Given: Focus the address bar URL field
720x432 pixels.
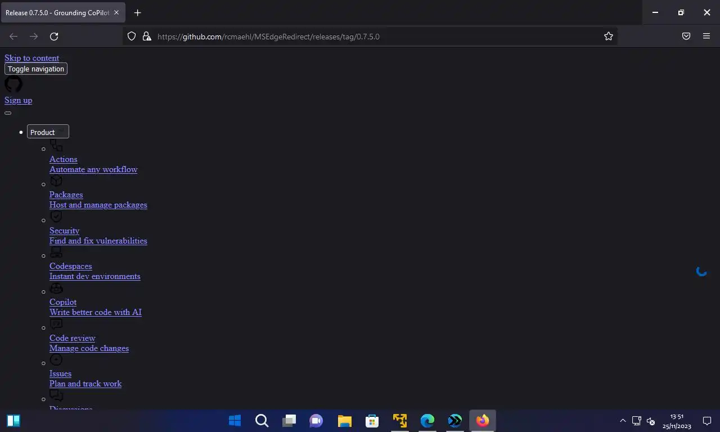Looking at the screenshot, I should point(371,37).
